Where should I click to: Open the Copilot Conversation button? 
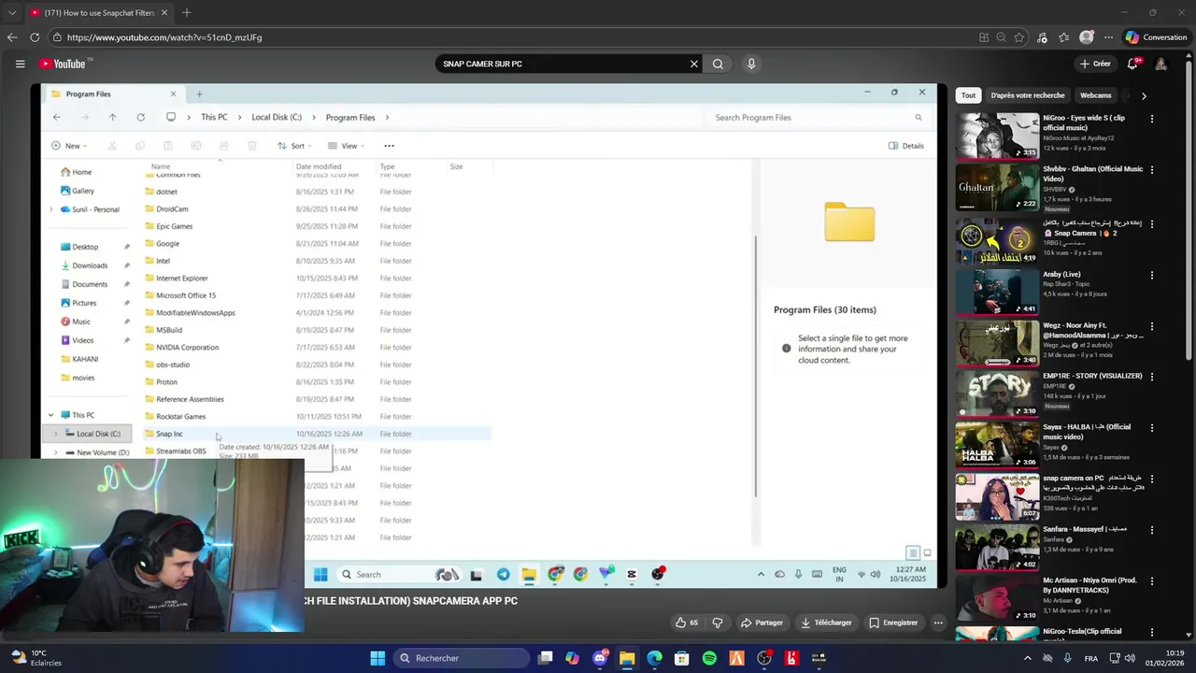point(1157,37)
